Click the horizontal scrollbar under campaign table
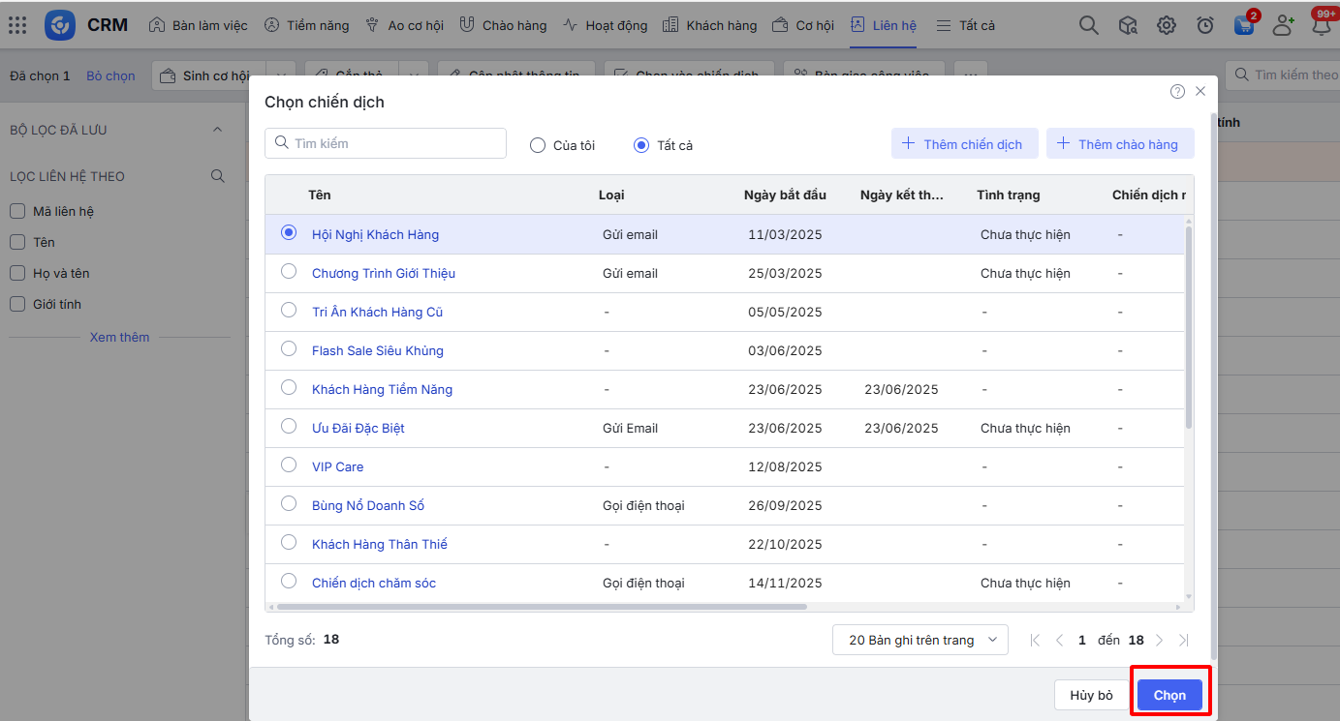 pos(541,607)
